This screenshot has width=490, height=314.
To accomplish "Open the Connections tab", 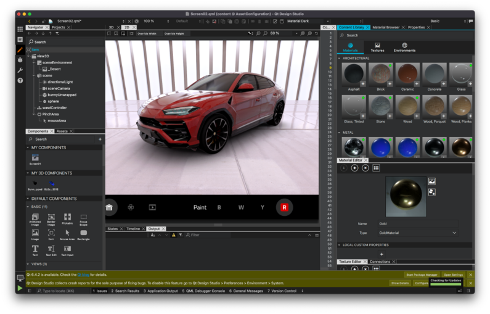I will [x=380, y=262].
